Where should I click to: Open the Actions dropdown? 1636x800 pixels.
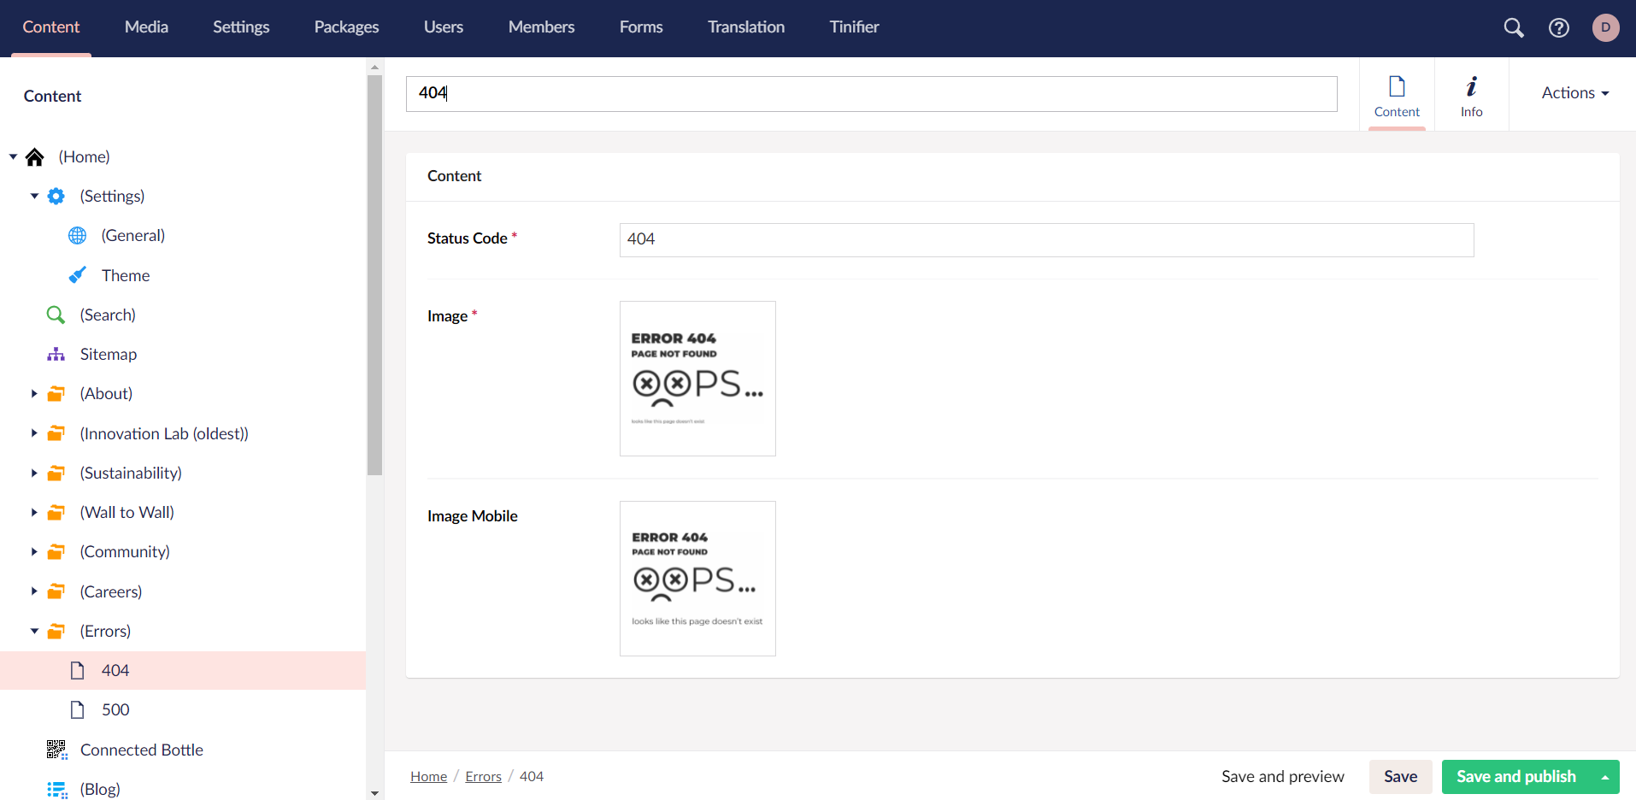1574,92
